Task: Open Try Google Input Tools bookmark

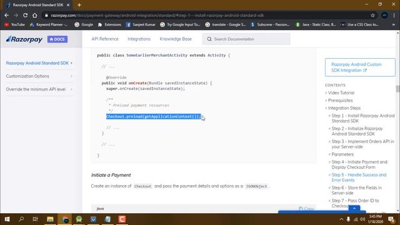Action: tap(180, 24)
